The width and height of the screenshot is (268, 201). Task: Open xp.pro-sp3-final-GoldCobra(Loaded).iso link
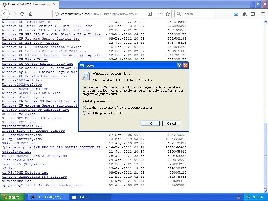coord(42,185)
